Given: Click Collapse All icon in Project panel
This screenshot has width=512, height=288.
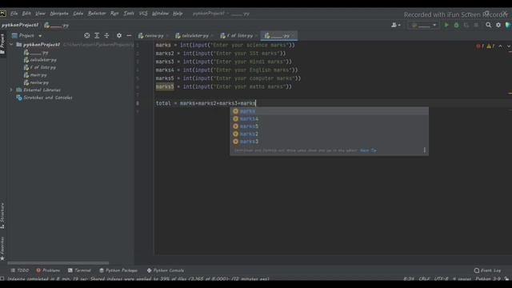Looking at the screenshot, I should click(x=106, y=35).
